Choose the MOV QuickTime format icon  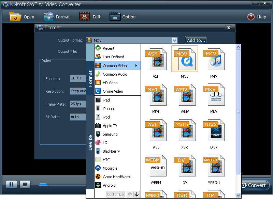click(185, 59)
